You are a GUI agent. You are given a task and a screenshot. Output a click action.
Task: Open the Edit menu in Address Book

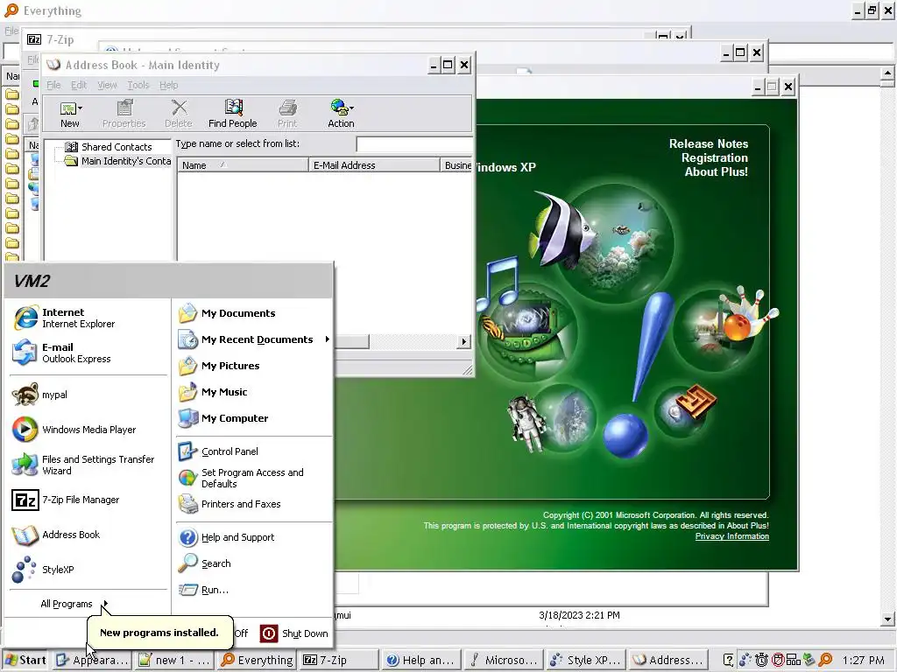(79, 85)
